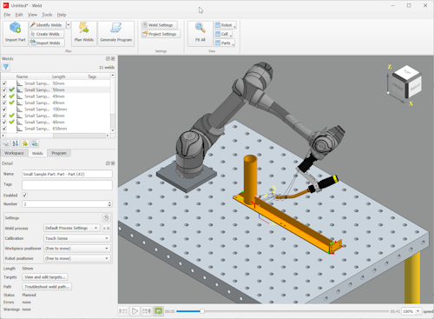Image resolution: width=434 pixels, height=319 pixels.
Task: Click the settings icon in Settings group
Action: tap(106, 217)
